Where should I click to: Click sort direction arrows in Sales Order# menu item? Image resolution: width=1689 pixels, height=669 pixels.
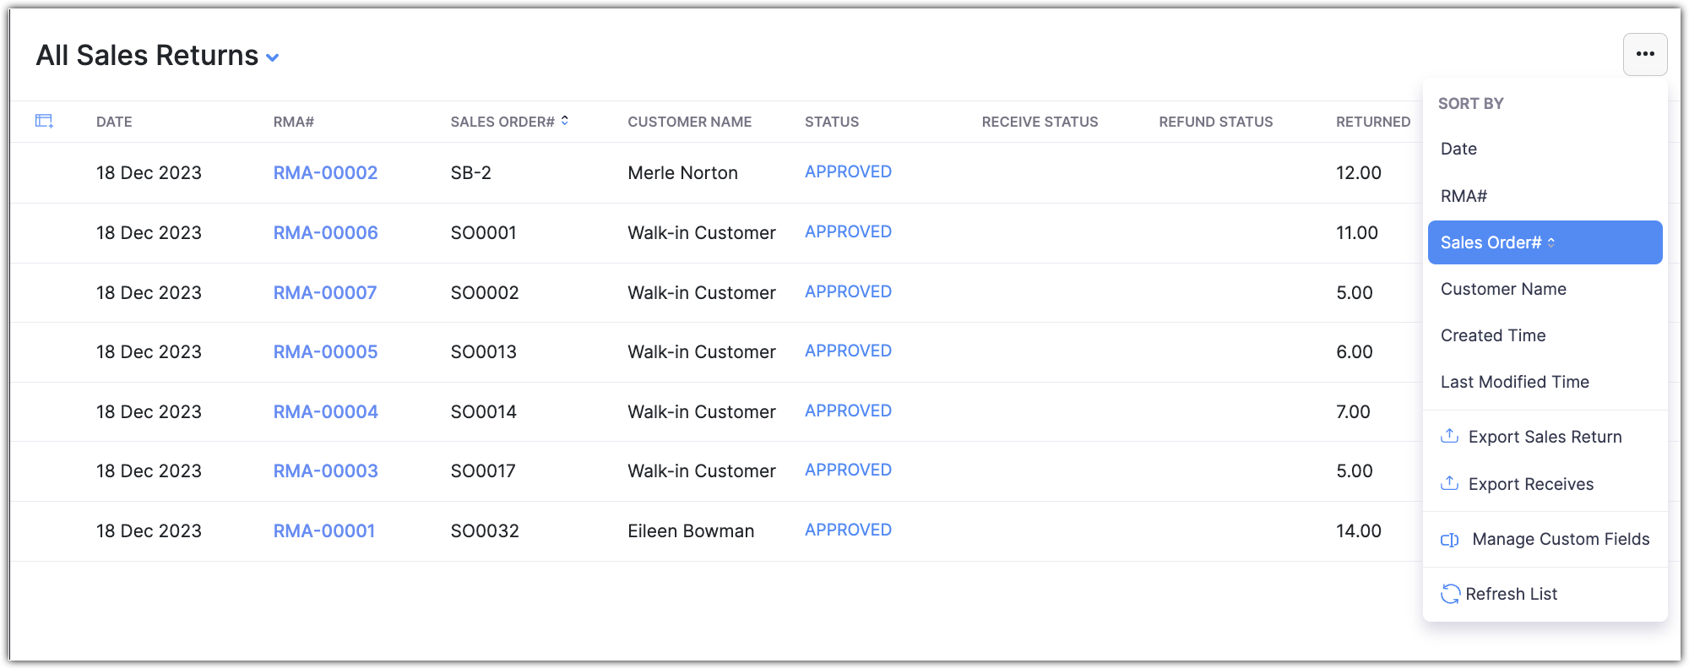1551,242
